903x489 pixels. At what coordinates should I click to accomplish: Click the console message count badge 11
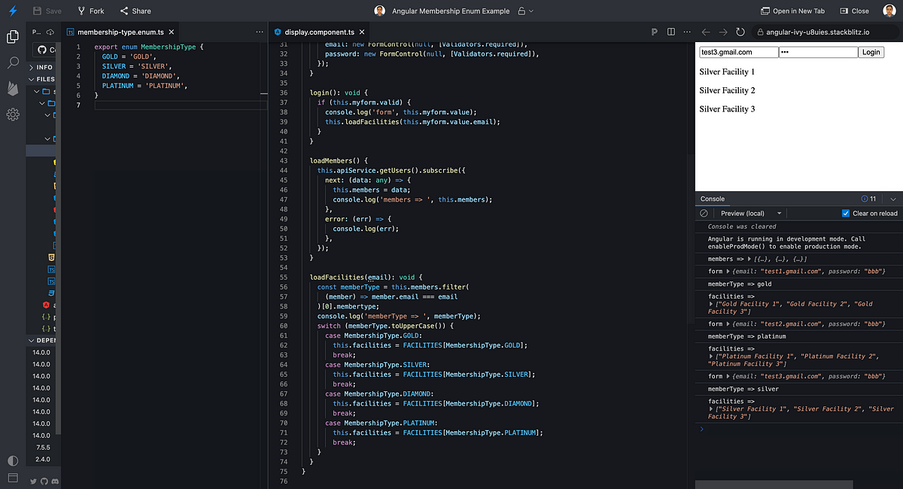[x=868, y=199]
